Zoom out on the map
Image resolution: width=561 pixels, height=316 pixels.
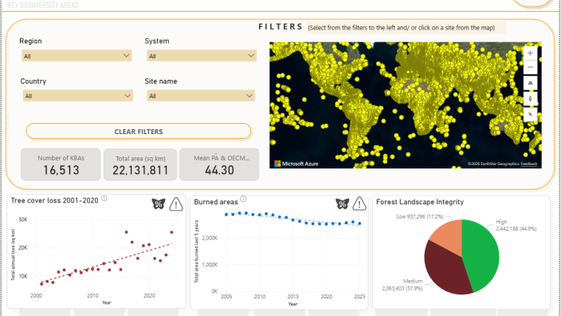(x=530, y=67)
